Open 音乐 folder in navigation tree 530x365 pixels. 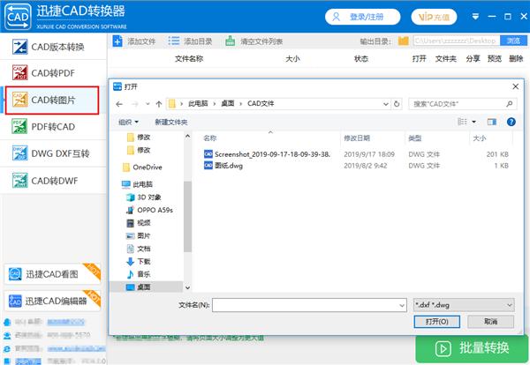(139, 274)
